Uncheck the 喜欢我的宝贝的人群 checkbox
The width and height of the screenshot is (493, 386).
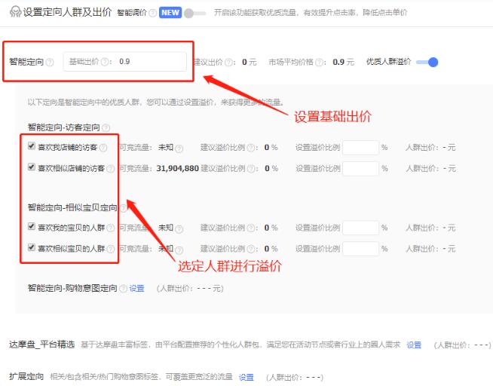click(x=32, y=226)
